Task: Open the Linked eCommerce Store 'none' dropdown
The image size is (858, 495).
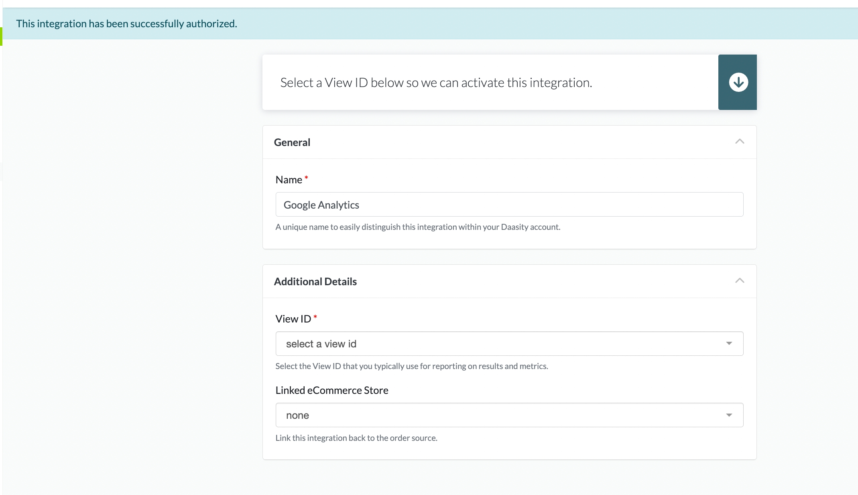Action: pos(502,415)
